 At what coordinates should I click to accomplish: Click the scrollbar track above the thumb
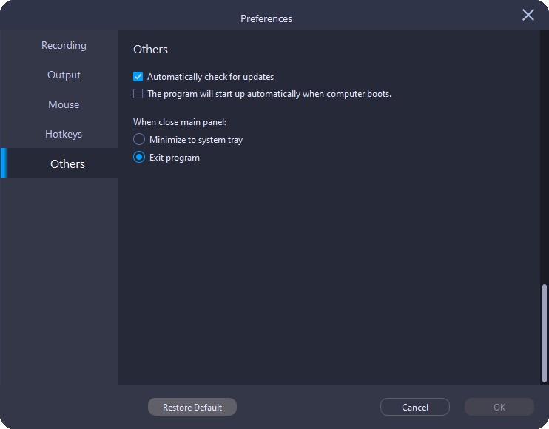[545, 148]
